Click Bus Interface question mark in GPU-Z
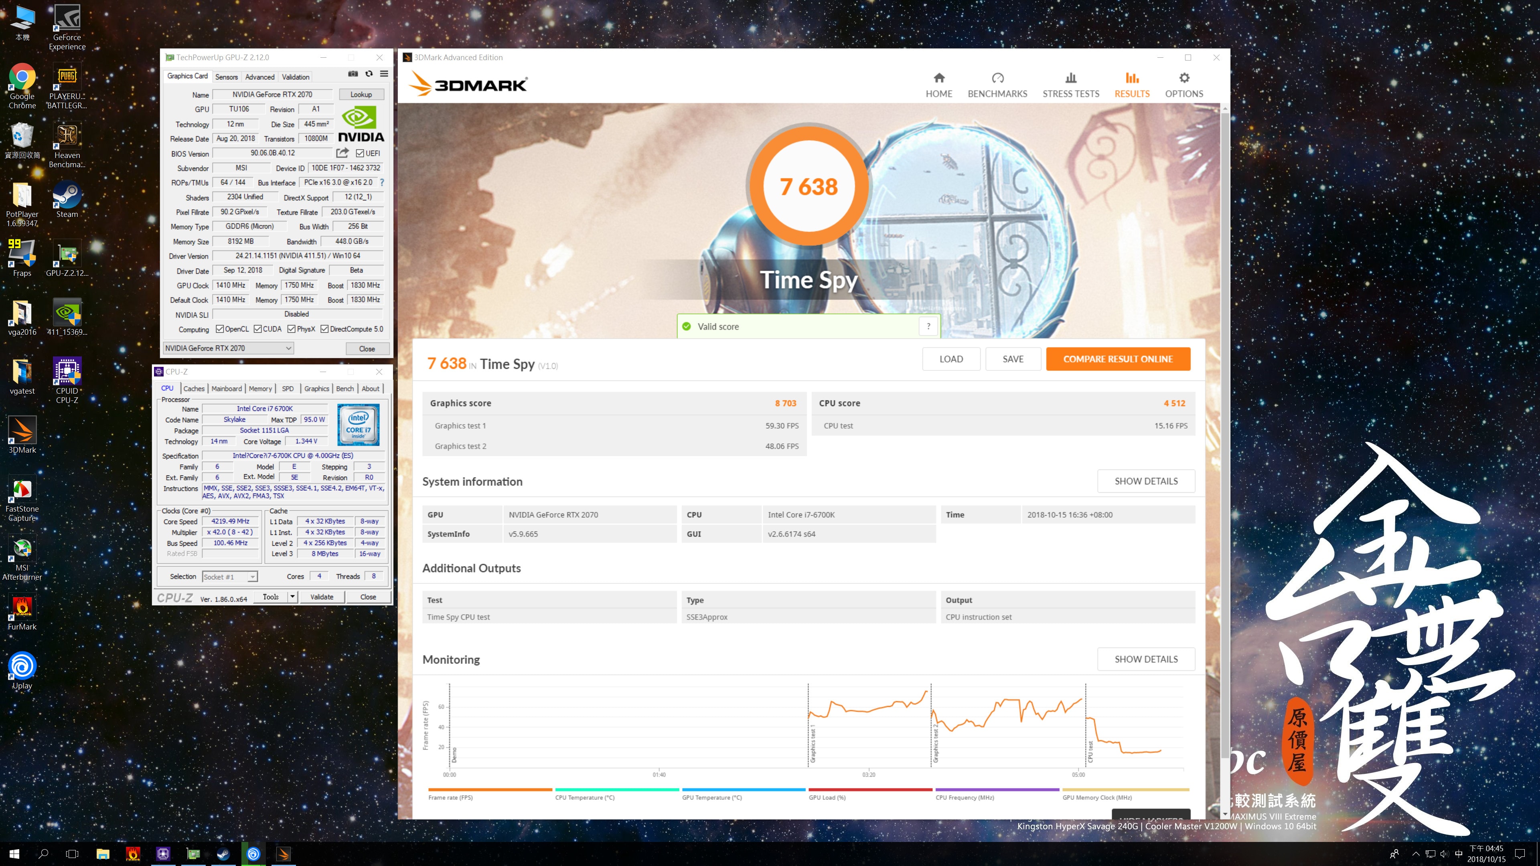This screenshot has height=866, width=1540. tap(381, 182)
